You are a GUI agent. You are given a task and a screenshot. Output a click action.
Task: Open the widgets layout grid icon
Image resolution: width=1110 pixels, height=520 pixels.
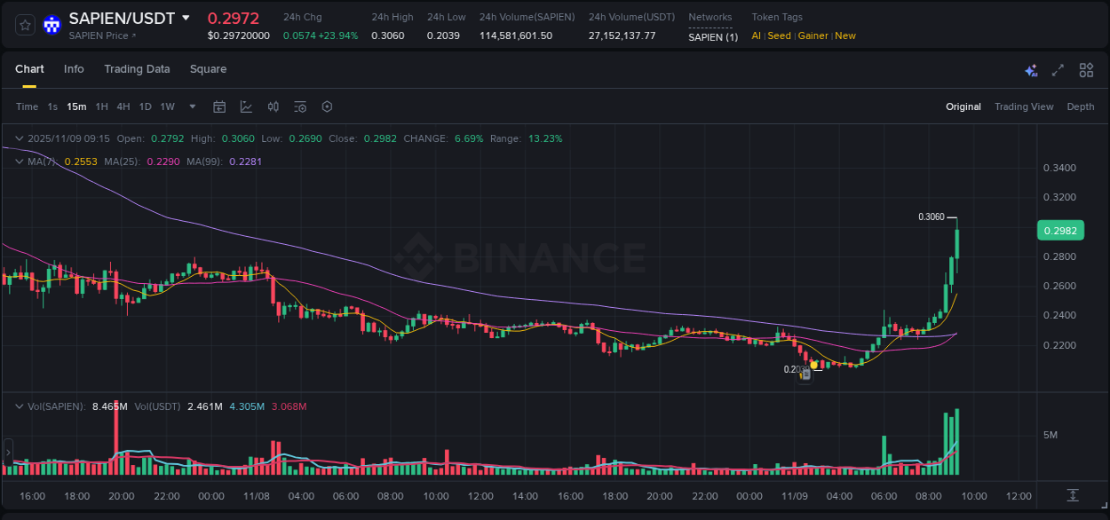click(x=1085, y=69)
